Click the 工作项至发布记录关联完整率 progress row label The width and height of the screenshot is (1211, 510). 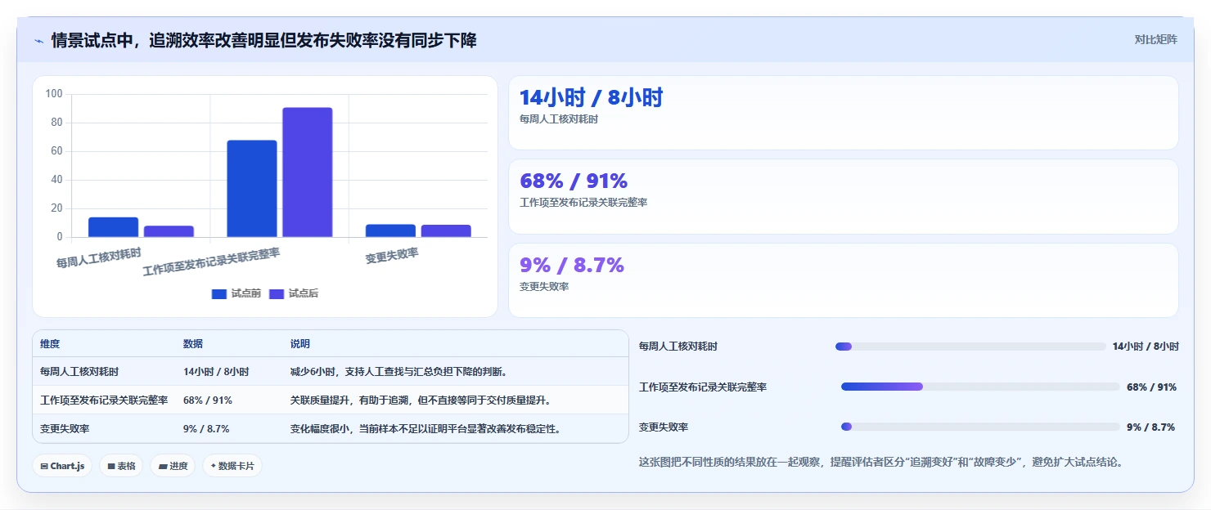[703, 387]
